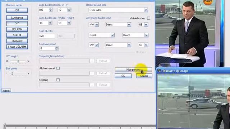This screenshot has width=230, height=129.
Task: Click the filter preview window title icon
Action: (159, 71)
